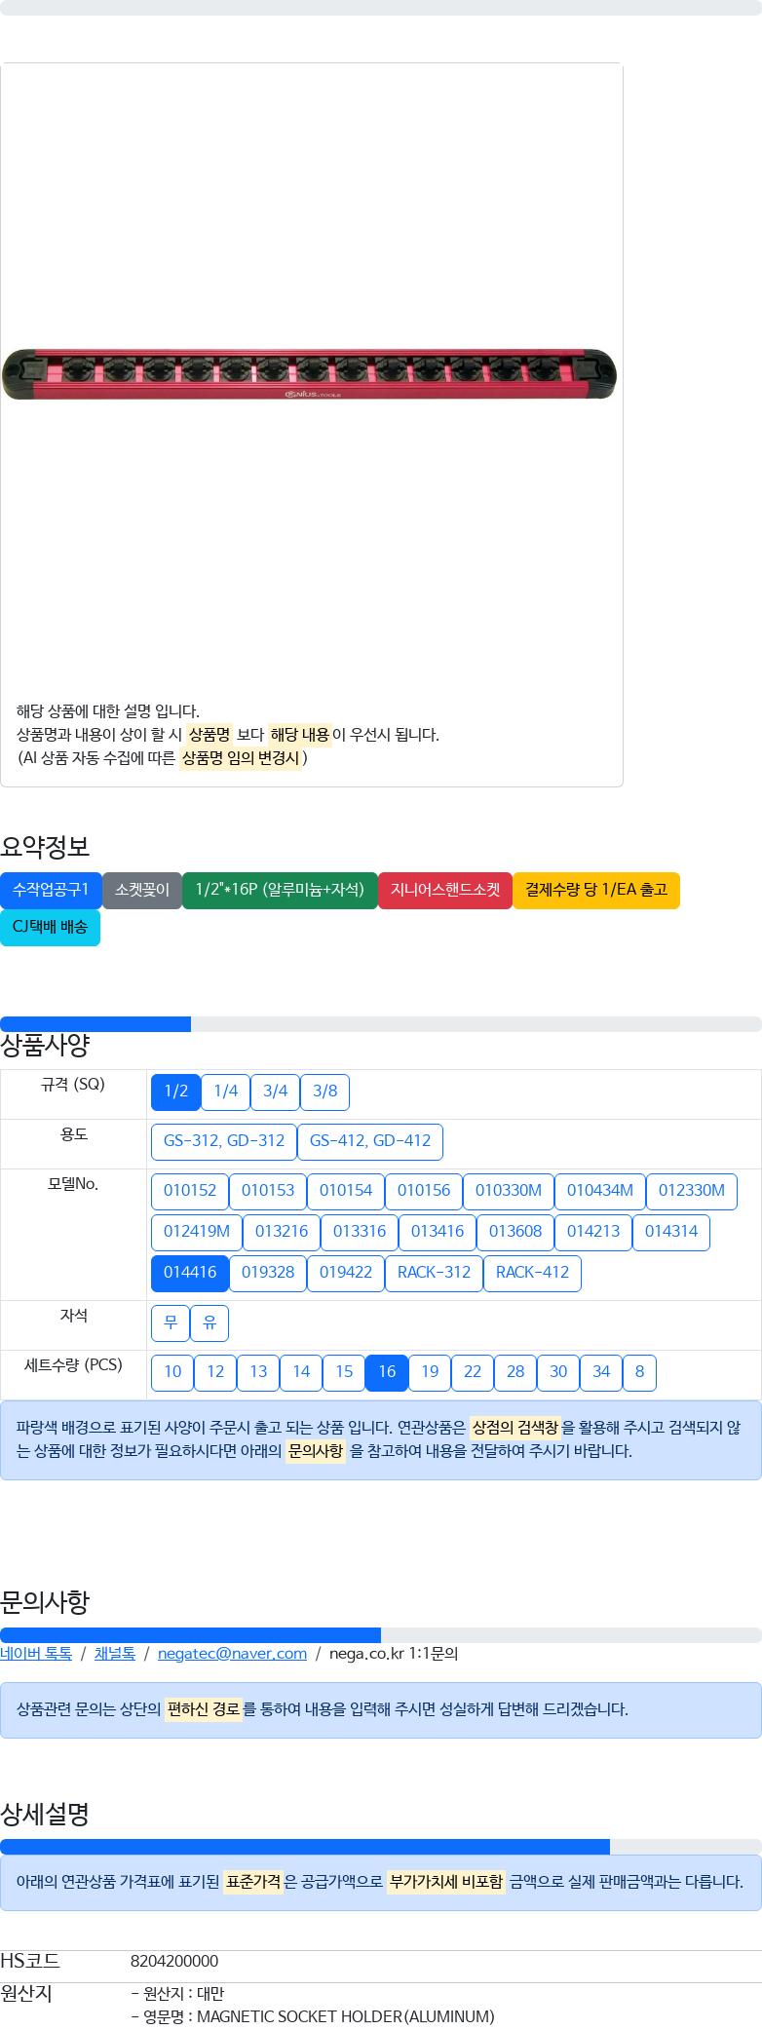Click the red socket holder product image
This screenshot has height=2030, width=762.
pyautogui.click(x=310, y=374)
